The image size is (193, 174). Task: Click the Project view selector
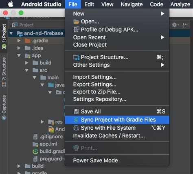point(22,25)
